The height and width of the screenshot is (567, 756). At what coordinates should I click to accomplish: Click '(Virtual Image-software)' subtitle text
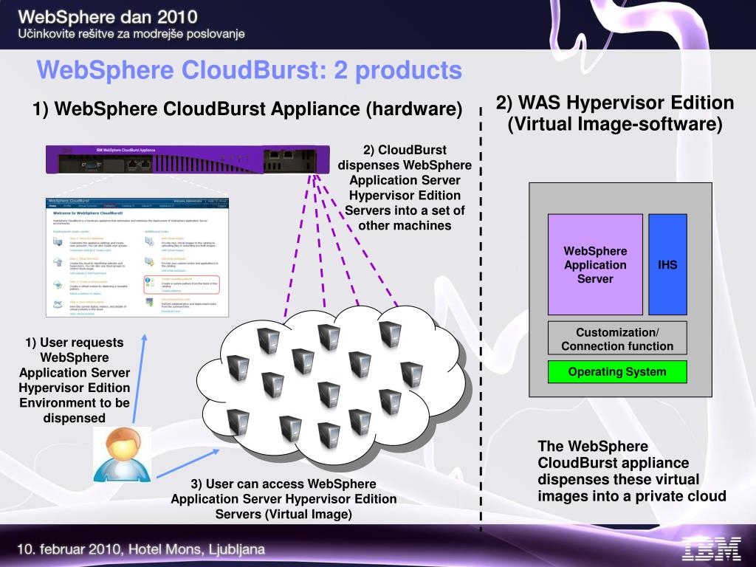click(615, 124)
